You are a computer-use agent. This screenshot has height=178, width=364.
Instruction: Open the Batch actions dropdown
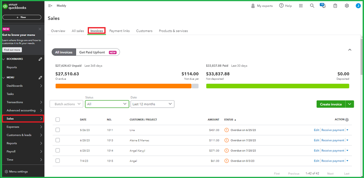click(x=66, y=104)
